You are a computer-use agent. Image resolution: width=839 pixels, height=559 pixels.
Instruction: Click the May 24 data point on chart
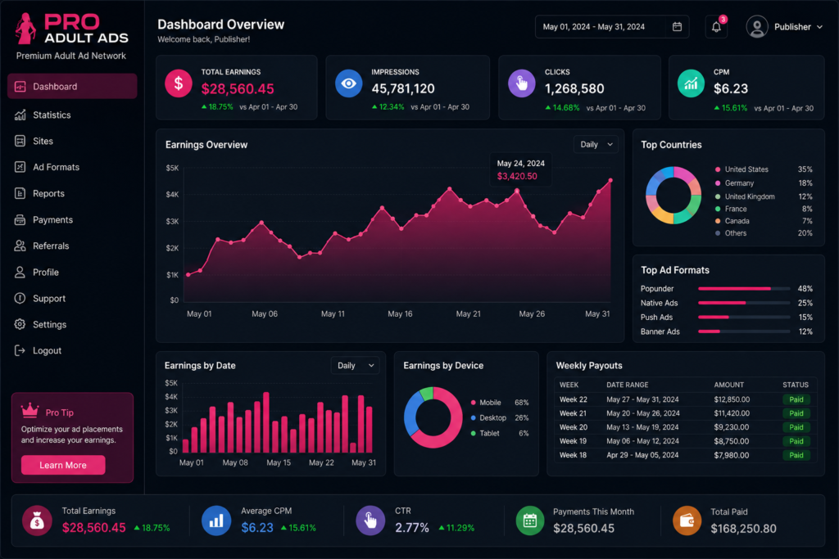click(x=517, y=190)
